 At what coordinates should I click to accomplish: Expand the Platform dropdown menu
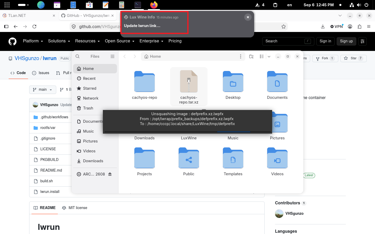tap(33, 41)
